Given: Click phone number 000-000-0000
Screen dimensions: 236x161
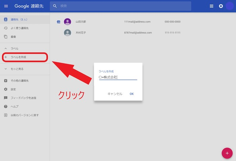Looking at the screenshot, I should click(173, 22).
